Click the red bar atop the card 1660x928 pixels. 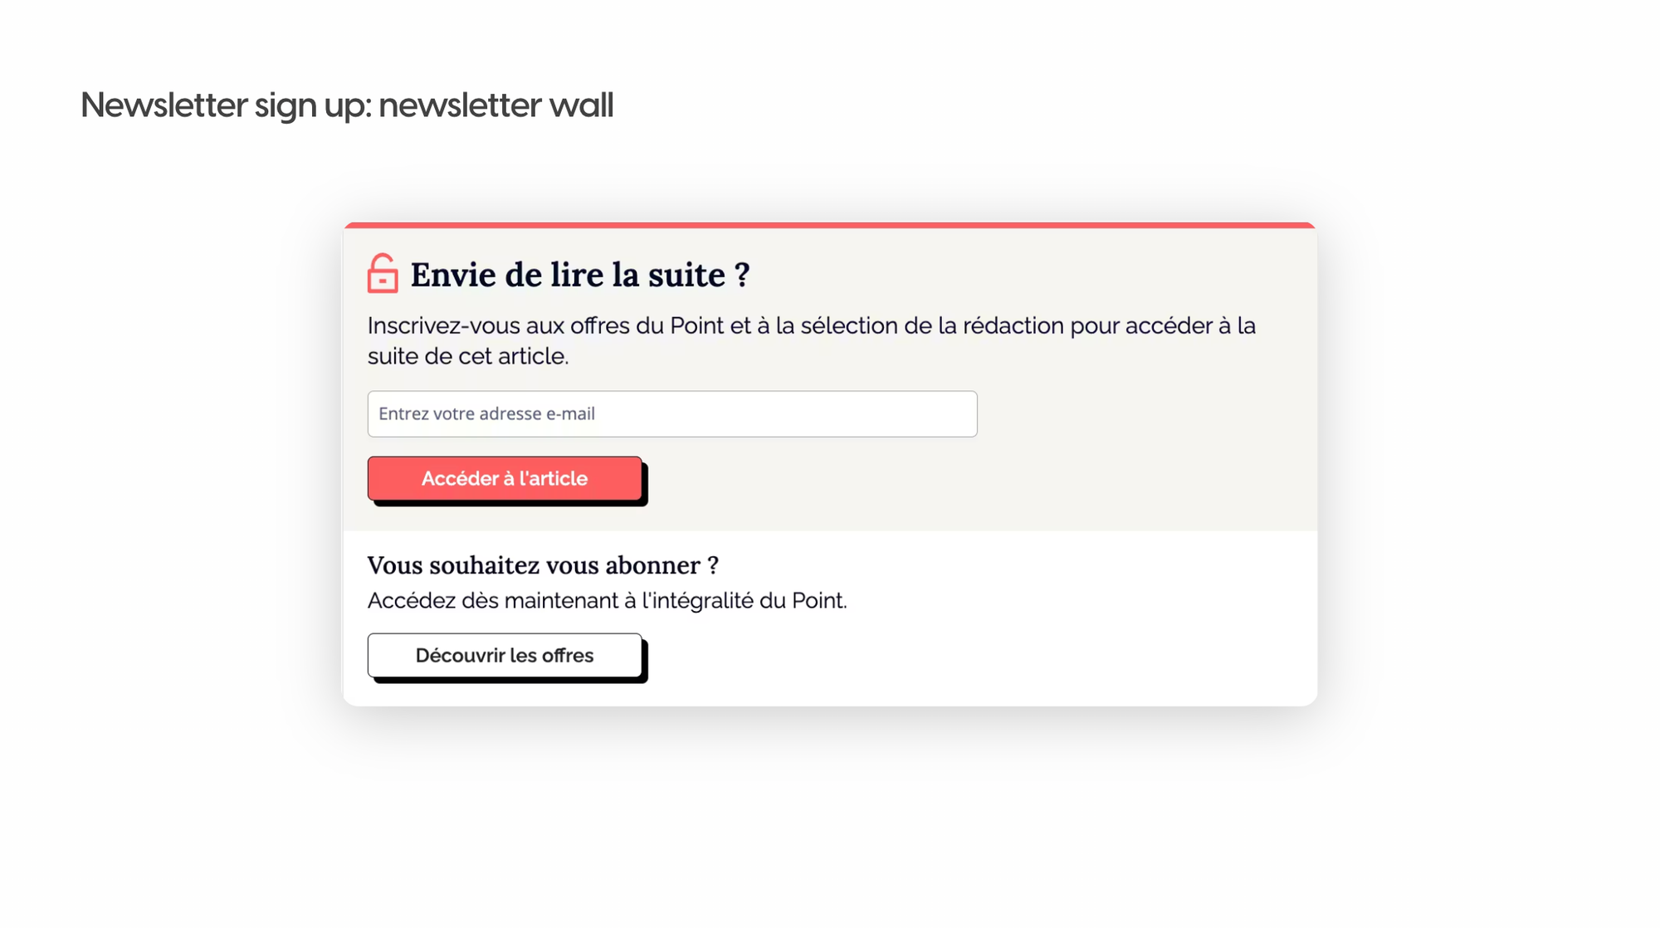click(830, 223)
